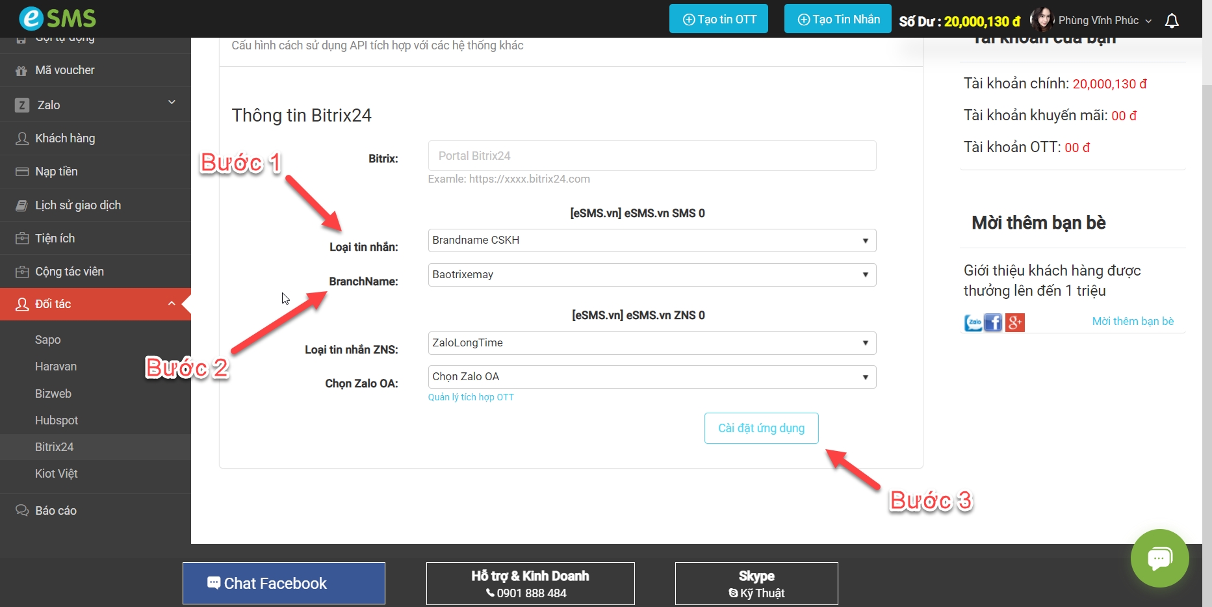This screenshot has height=607, width=1212.
Task: Select Bitrix24 in the sidebar
Action: point(55,447)
